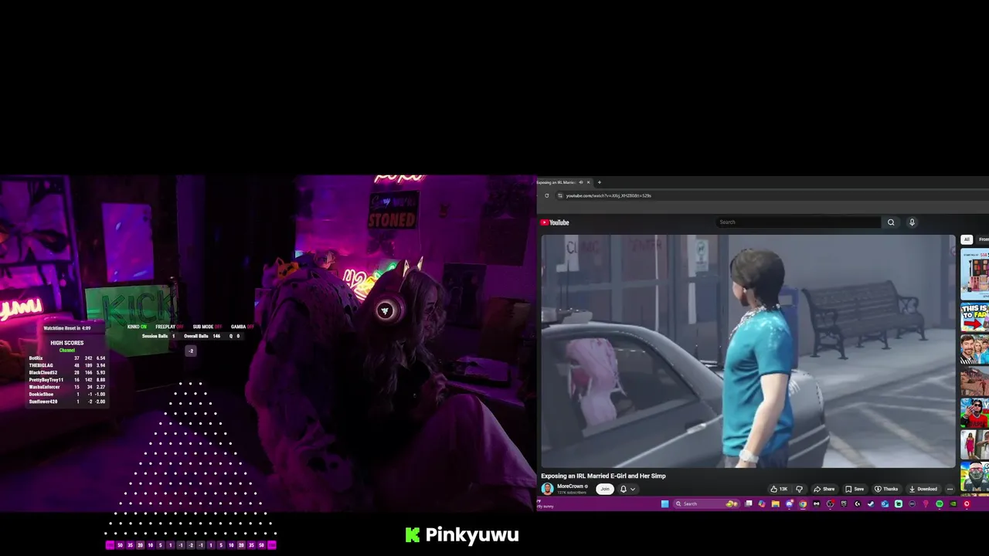Image resolution: width=989 pixels, height=556 pixels.
Task: Click DookieShoe score row
Action: (x=66, y=395)
